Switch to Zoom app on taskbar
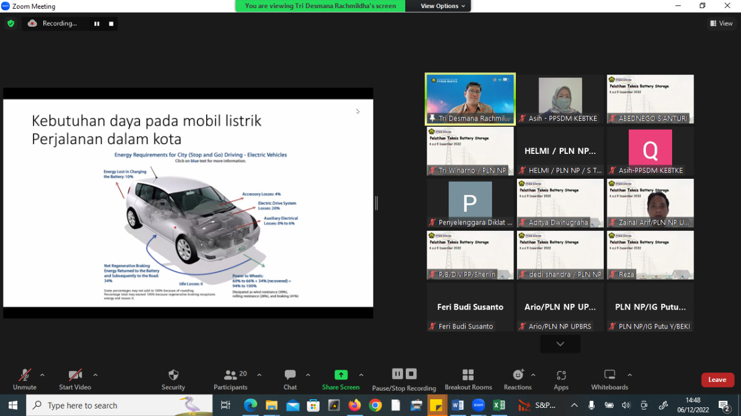The image size is (741, 416). [478, 406]
